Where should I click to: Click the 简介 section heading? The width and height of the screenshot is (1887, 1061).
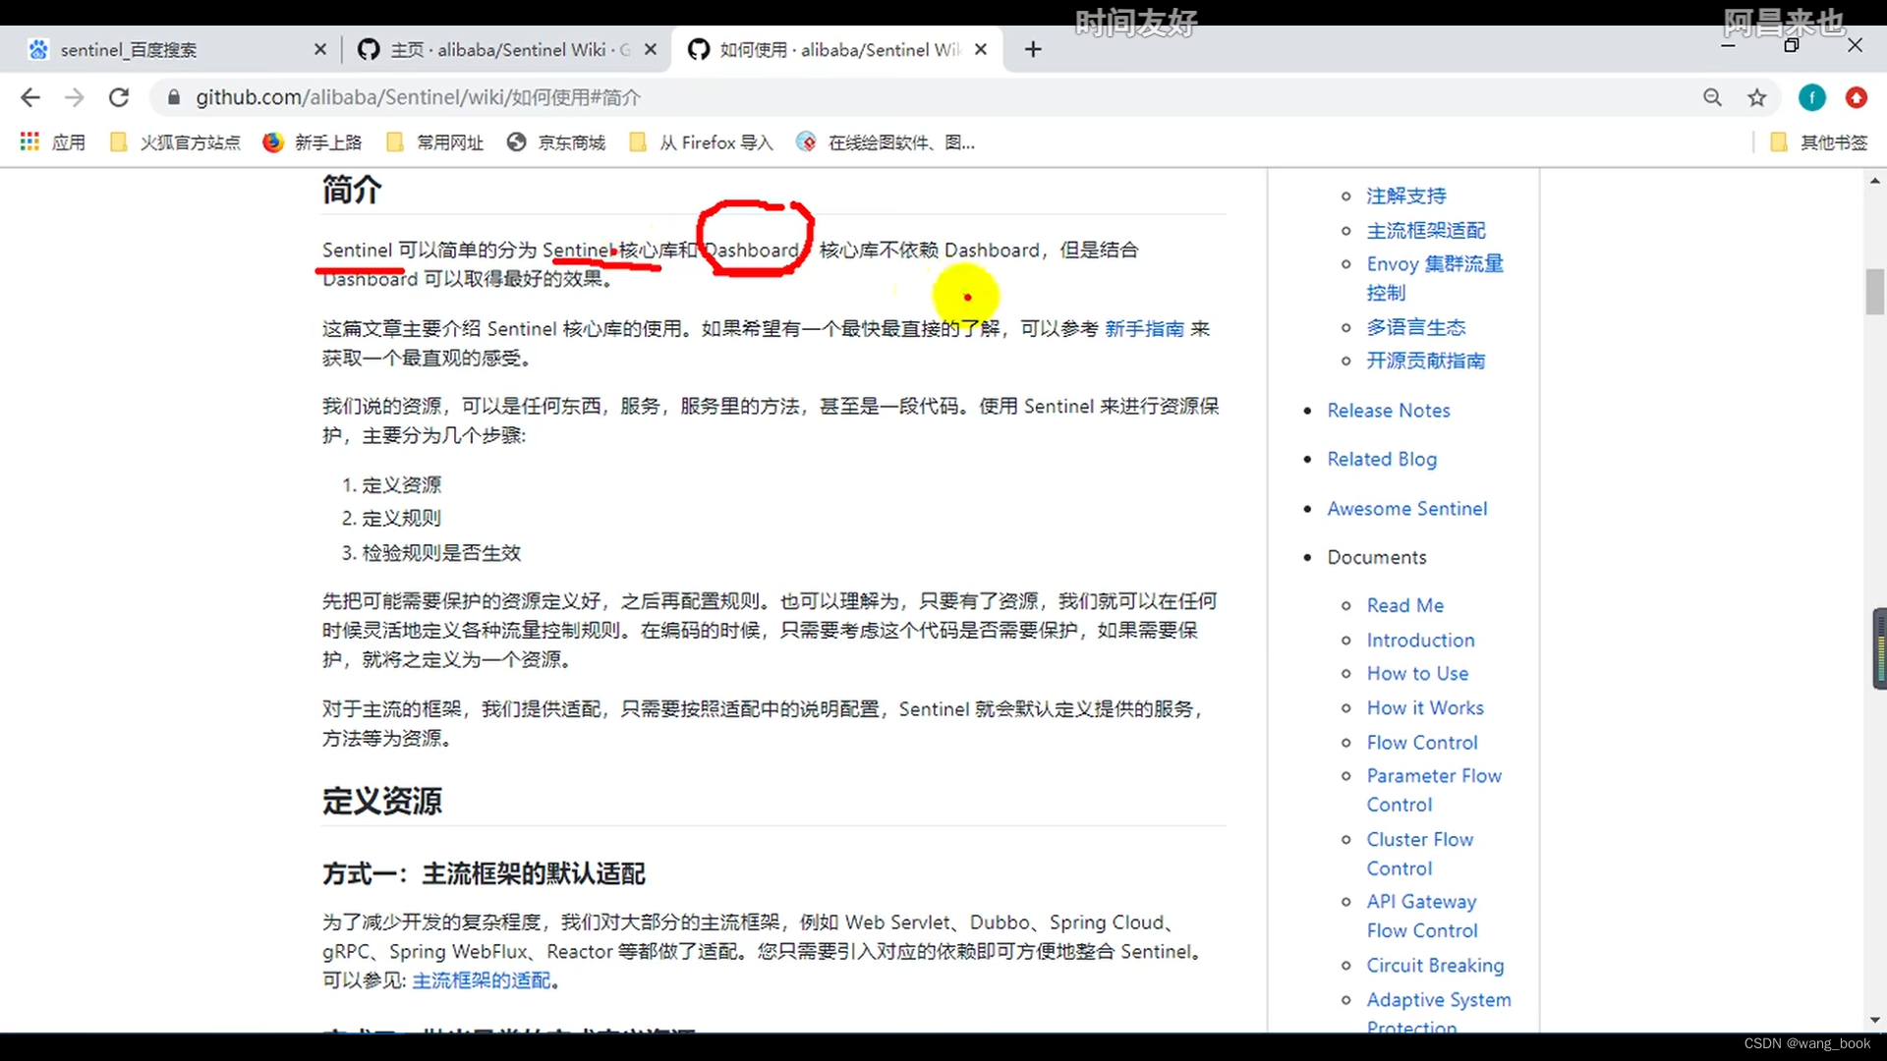[352, 189]
